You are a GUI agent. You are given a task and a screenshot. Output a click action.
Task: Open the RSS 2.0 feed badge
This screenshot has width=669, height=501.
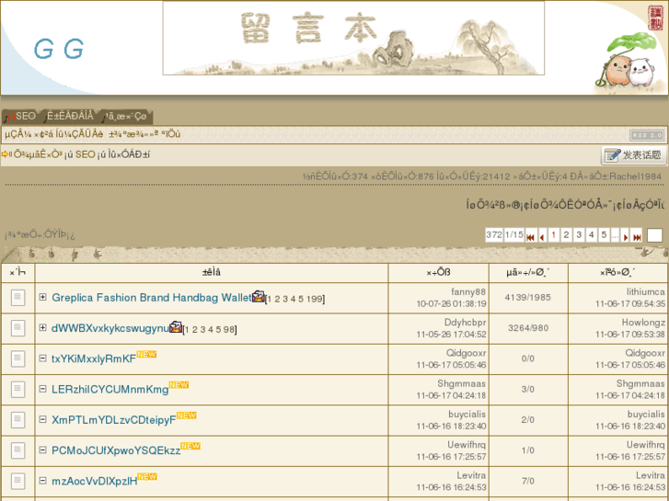647,135
